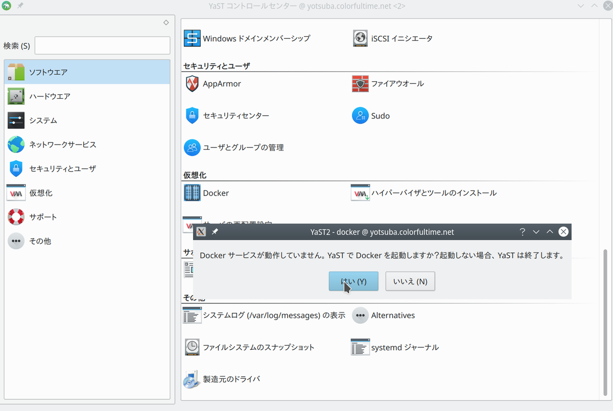
Task: Launch the Docker module
Action: pyautogui.click(x=206, y=193)
